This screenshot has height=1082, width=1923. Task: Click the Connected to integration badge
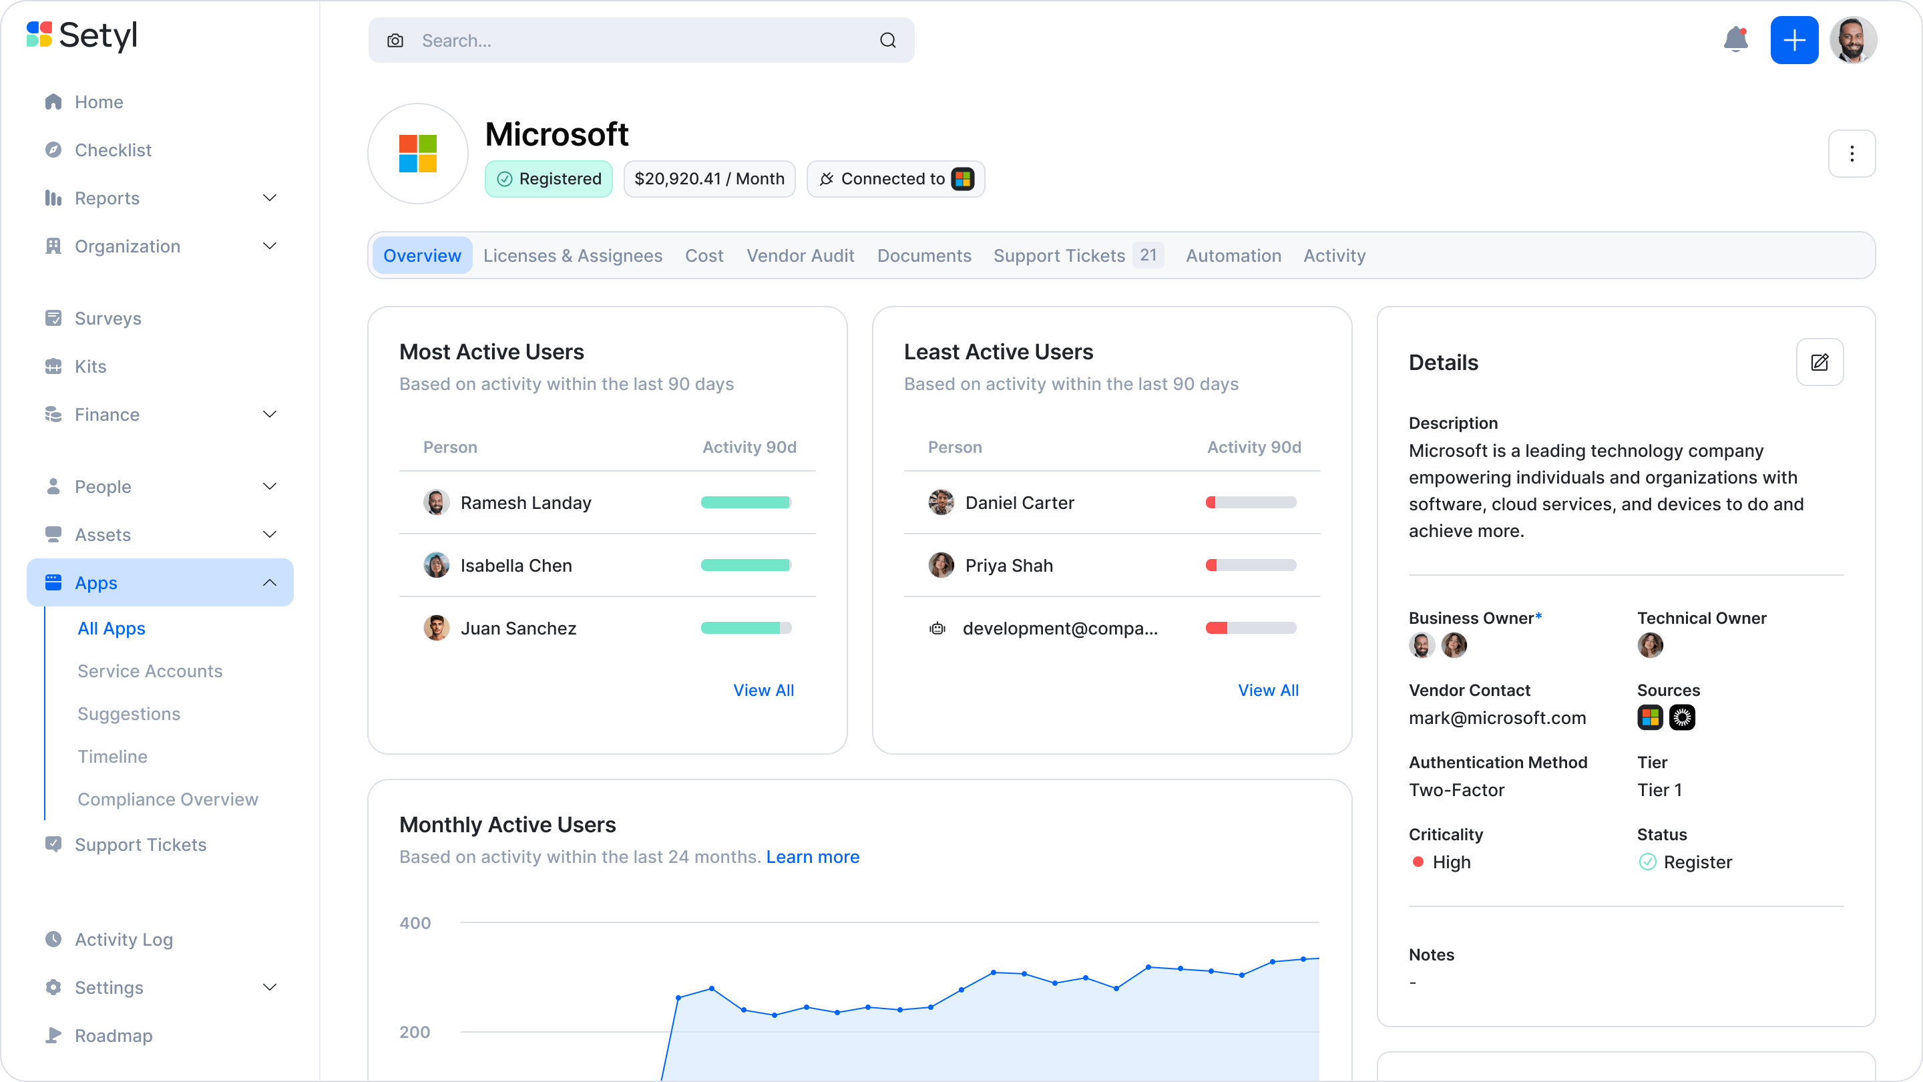click(x=895, y=178)
